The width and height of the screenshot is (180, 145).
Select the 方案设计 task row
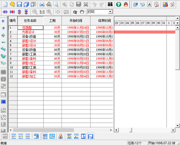pyautogui.click(x=30, y=32)
